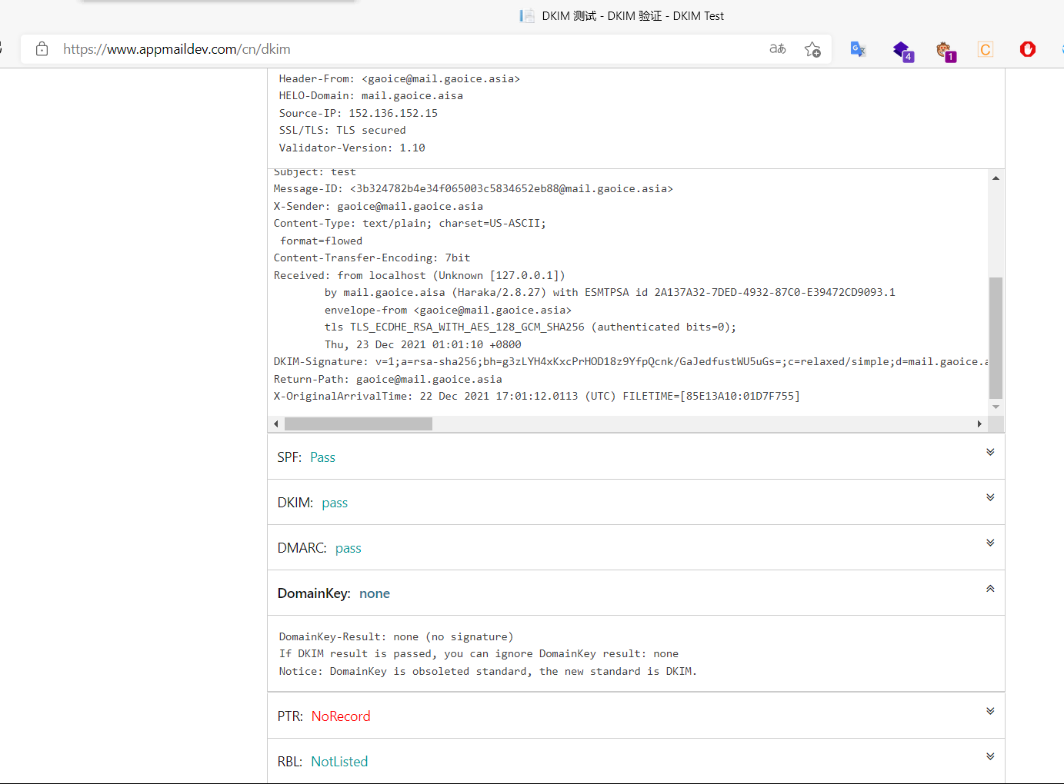Open the red stop-hand ad blocker extension
This screenshot has height=784, width=1064.
coord(1028,49)
